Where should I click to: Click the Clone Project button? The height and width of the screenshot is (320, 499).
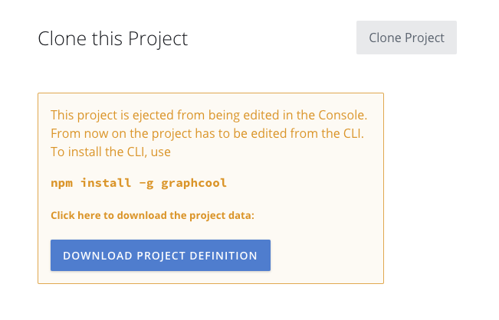[x=406, y=38]
